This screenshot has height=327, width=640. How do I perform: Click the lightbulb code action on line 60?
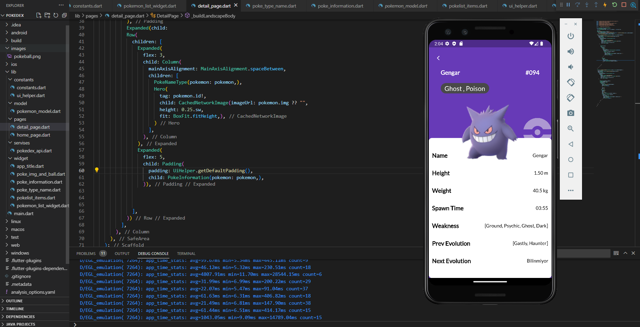(x=97, y=170)
